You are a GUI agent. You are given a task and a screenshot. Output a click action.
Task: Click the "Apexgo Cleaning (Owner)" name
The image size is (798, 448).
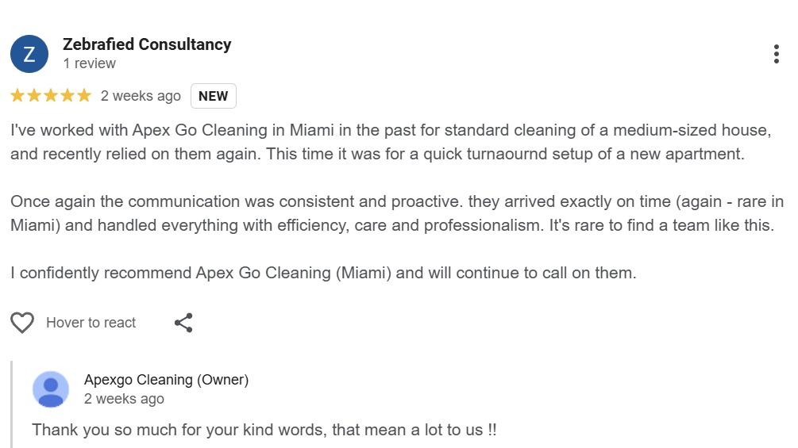pos(166,380)
